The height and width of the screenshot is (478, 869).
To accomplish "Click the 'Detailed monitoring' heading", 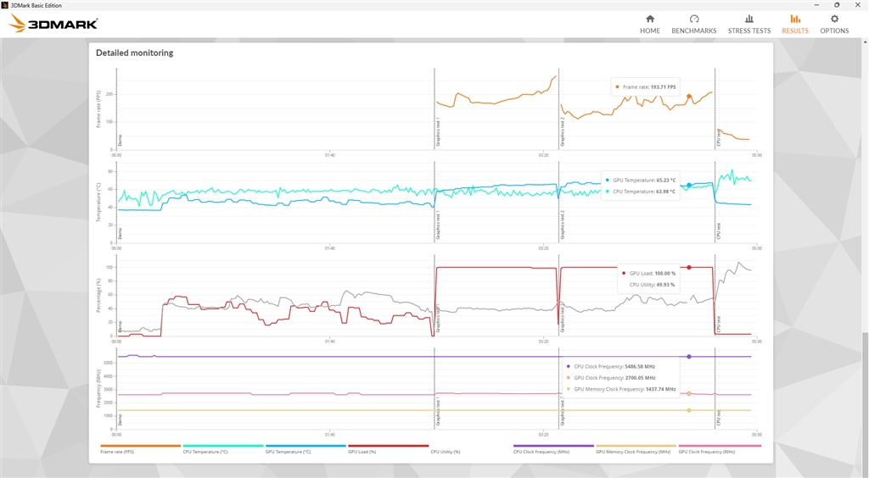I will [x=135, y=53].
